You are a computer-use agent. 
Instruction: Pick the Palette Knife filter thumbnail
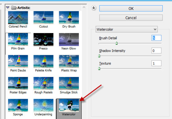point(43,61)
